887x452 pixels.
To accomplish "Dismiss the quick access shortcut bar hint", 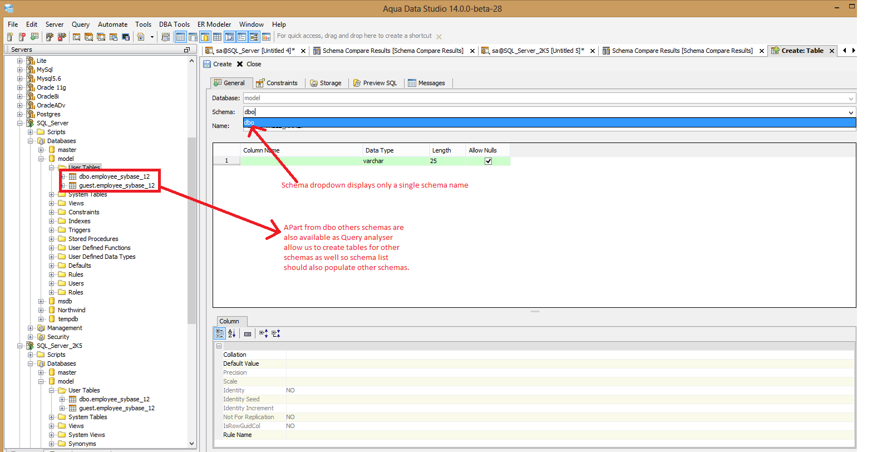I will click(x=439, y=37).
